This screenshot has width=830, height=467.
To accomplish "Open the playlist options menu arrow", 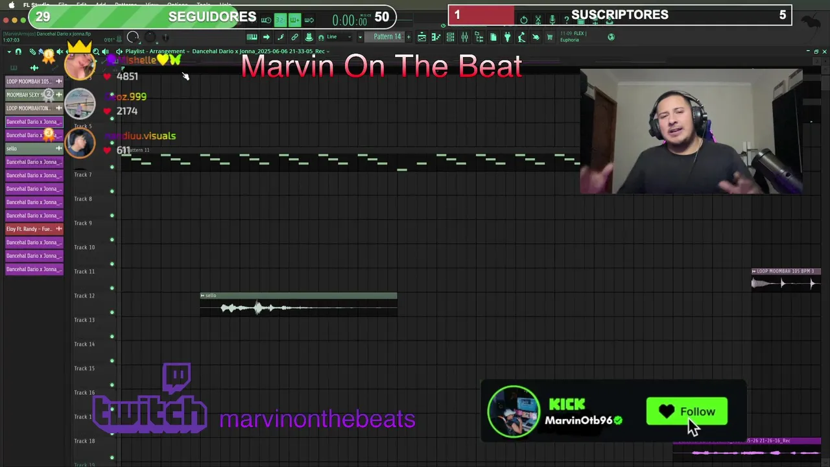I will (9, 52).
